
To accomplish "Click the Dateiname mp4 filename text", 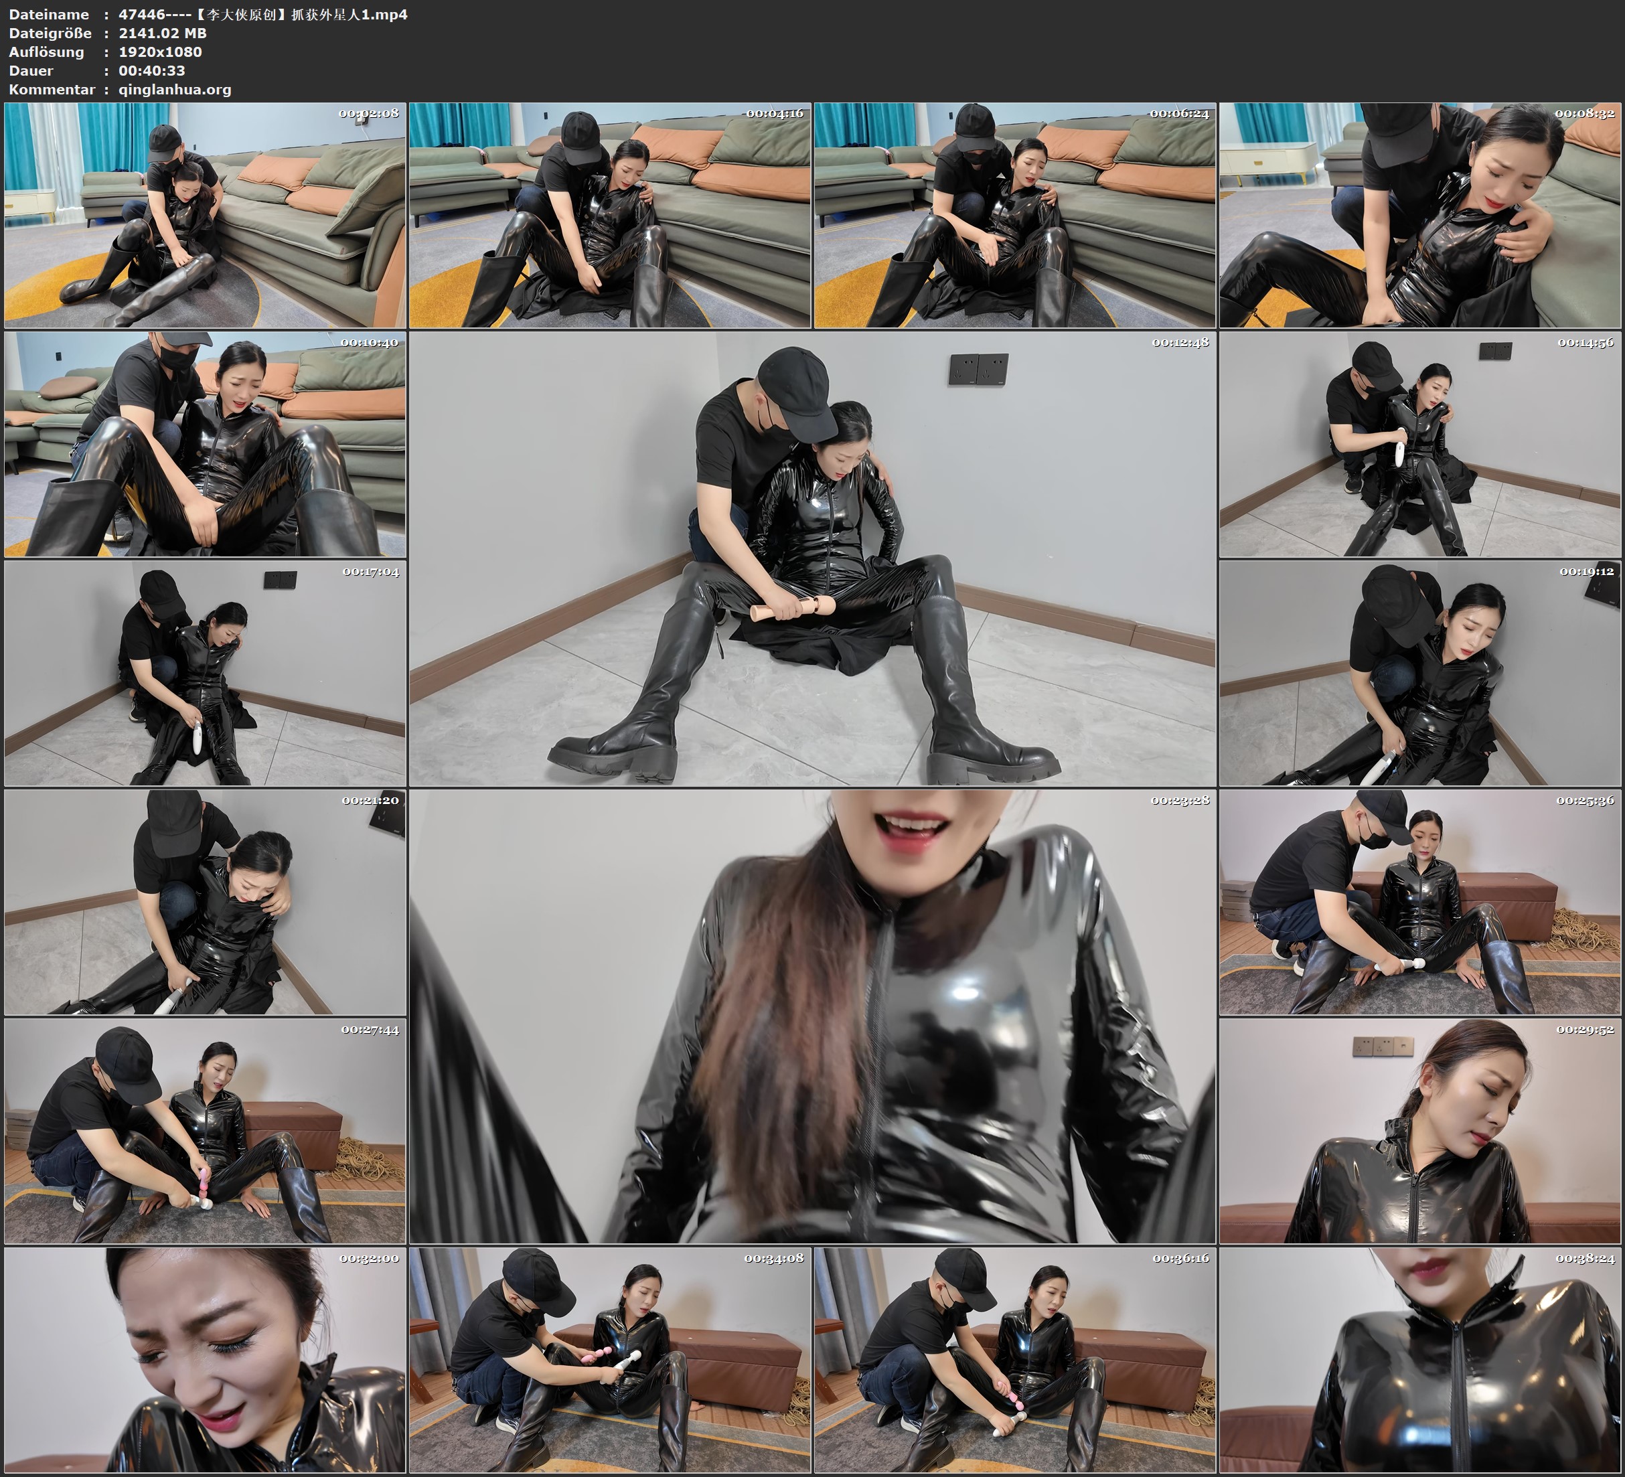I will click(262, 13).
